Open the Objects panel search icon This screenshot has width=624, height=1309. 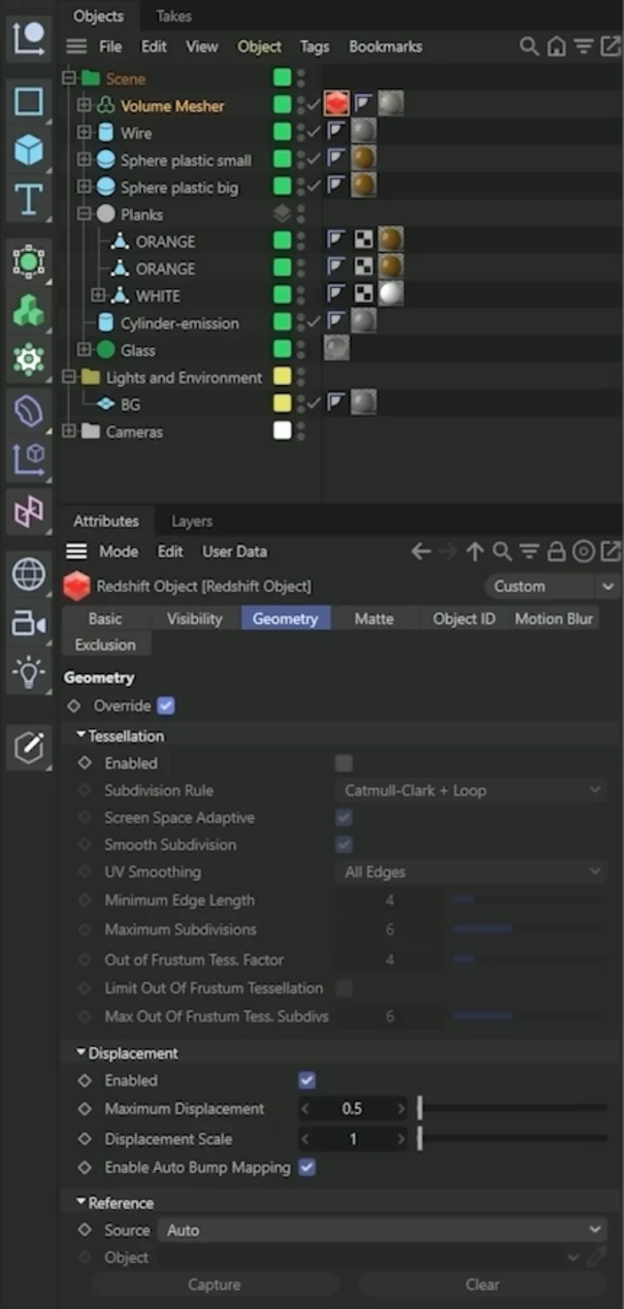coord(529,47)
